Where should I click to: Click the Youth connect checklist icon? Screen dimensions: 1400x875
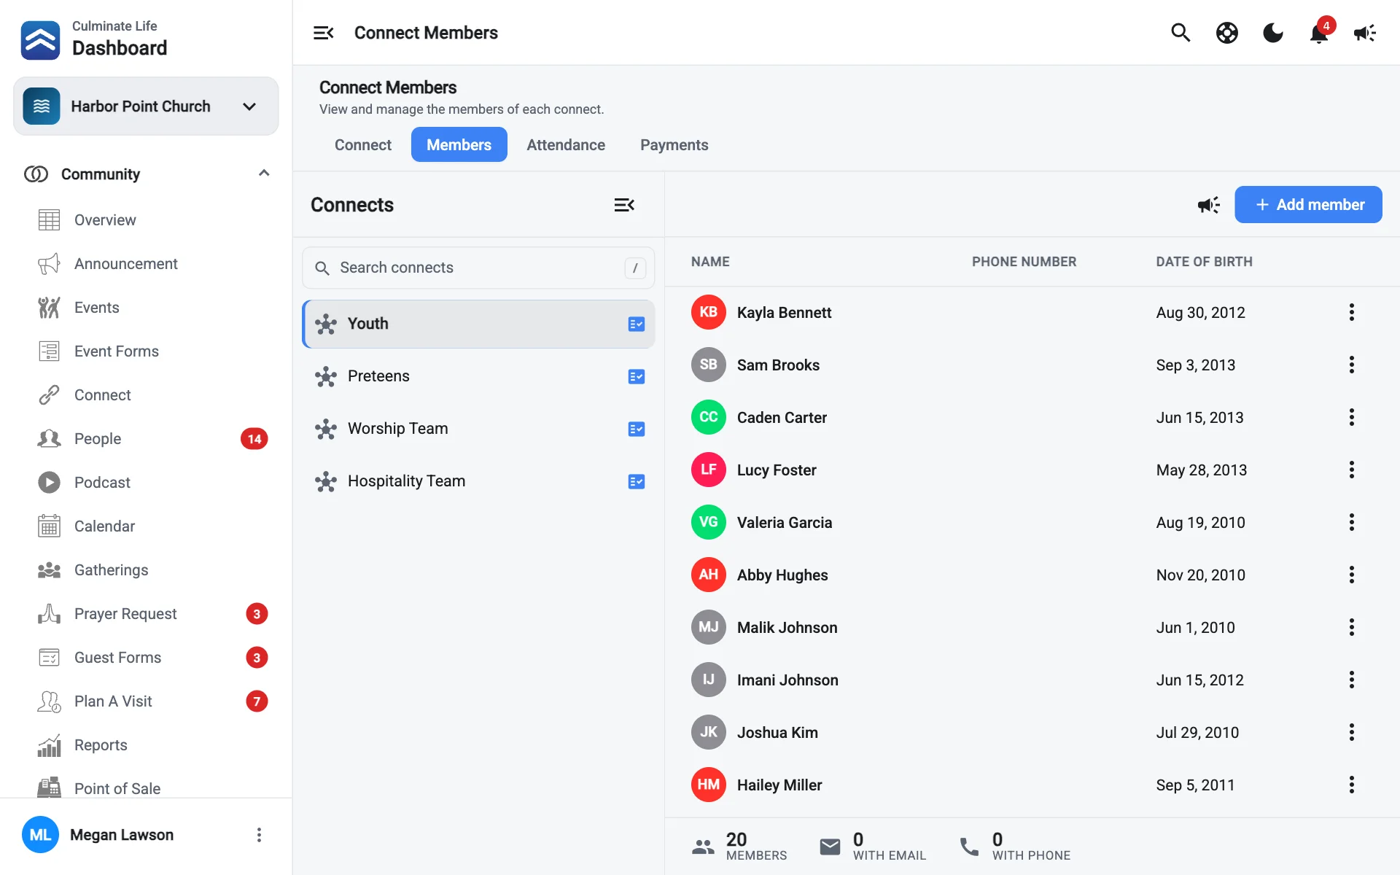pos(637,324)
